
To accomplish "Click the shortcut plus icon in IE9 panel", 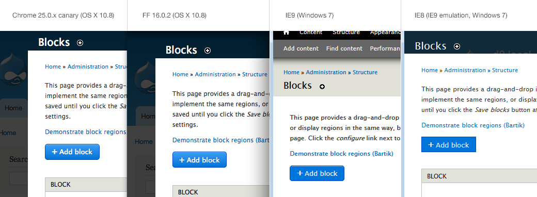I will point(322,87).
